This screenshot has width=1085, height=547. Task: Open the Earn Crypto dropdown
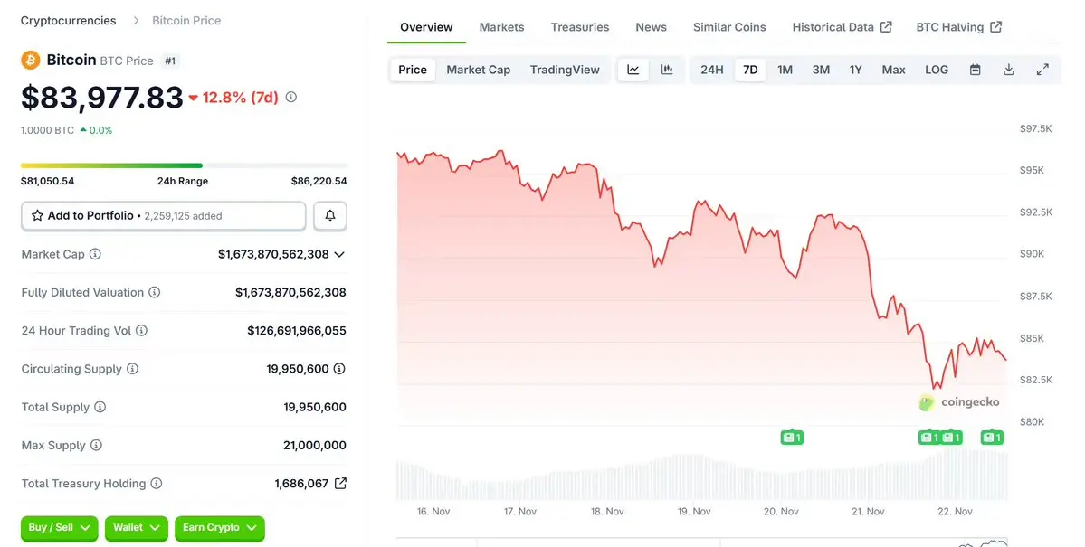click(219, 527)
